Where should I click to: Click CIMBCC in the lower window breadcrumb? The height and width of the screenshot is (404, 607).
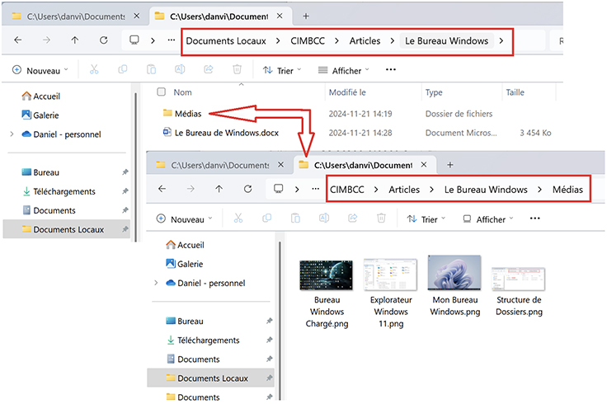coord(348,190)
